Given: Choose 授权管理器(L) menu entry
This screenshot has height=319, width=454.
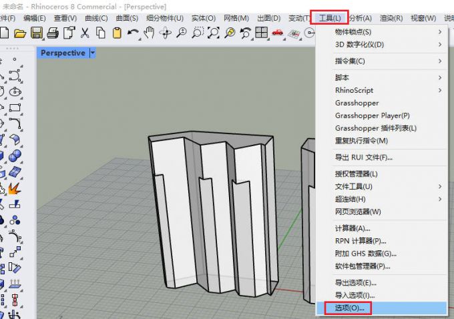Looking at the screenshot, I should (382, 174).
